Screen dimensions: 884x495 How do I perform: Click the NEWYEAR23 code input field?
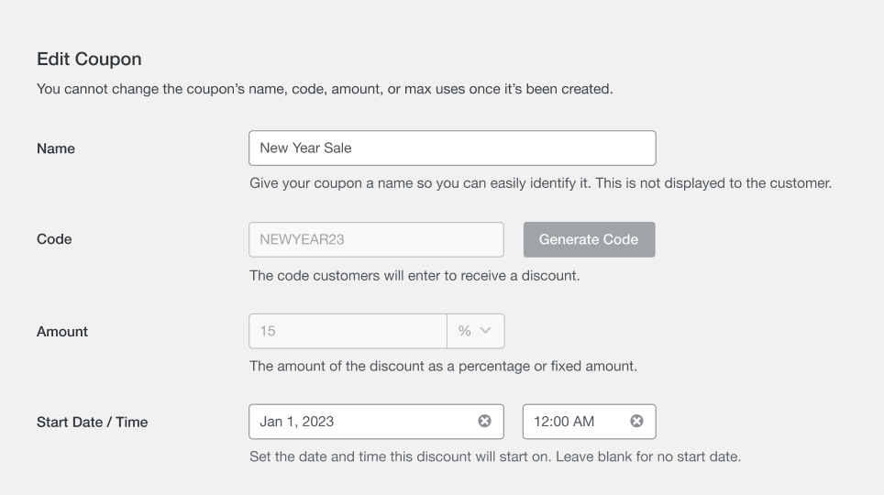376,239
